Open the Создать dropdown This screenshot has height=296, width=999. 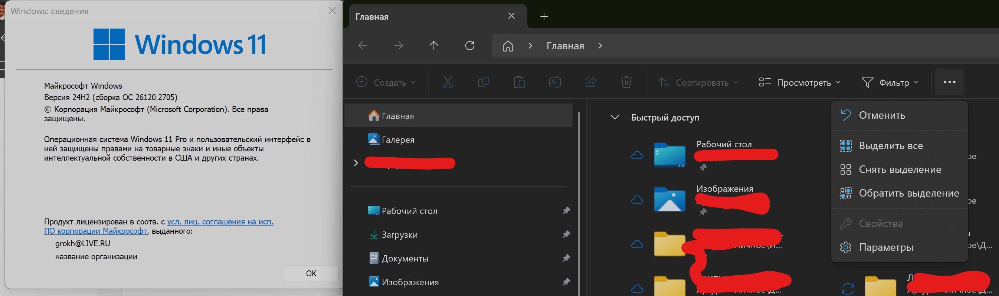pos(386,82)
